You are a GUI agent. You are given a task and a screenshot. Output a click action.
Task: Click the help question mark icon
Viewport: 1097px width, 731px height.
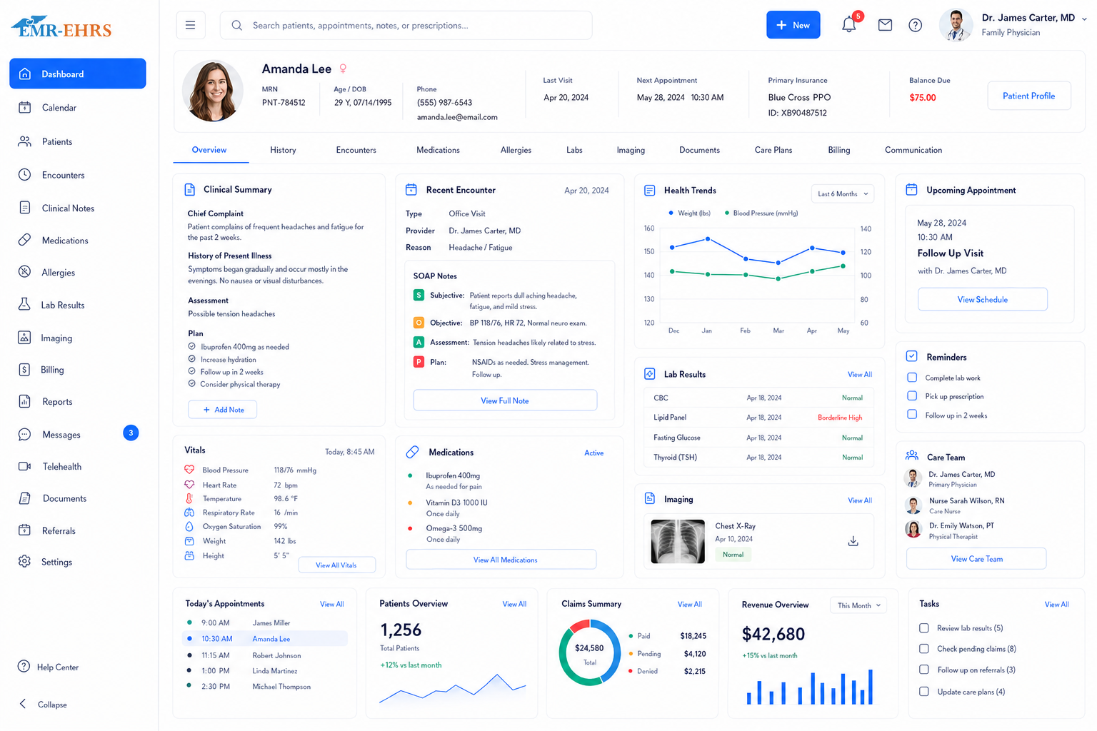[x=915, y=25]
